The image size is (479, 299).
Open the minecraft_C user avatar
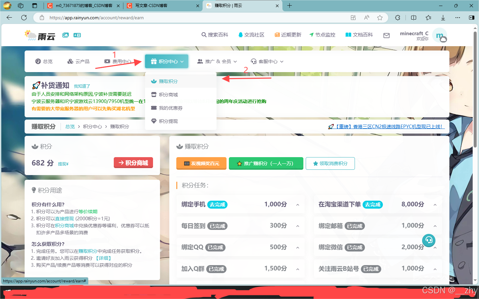[x=440, y=36]
